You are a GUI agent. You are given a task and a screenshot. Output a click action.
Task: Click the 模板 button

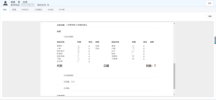click(x=210, y=16)
